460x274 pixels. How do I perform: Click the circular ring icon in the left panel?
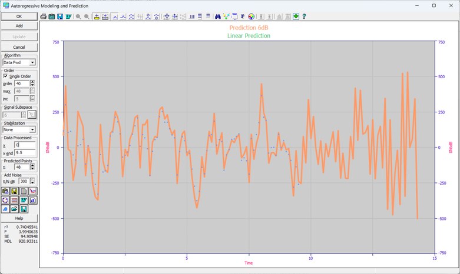coord(5,201)
